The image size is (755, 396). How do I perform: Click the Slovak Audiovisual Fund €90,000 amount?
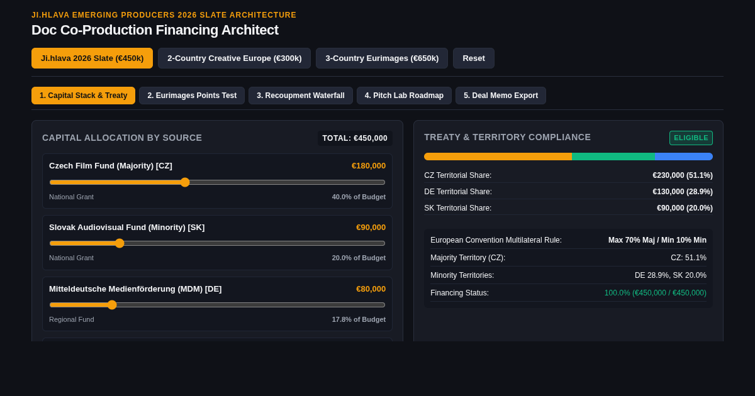(x=371, y=227)
